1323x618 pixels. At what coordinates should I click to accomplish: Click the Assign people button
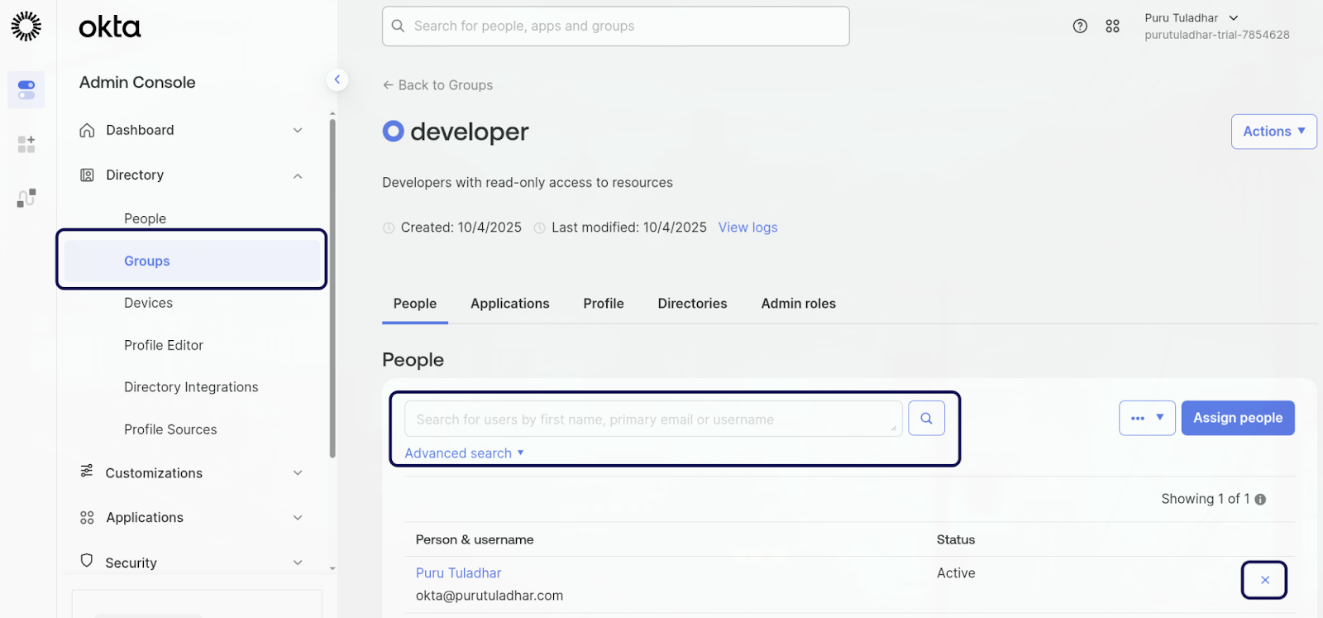pos(1237,419)
